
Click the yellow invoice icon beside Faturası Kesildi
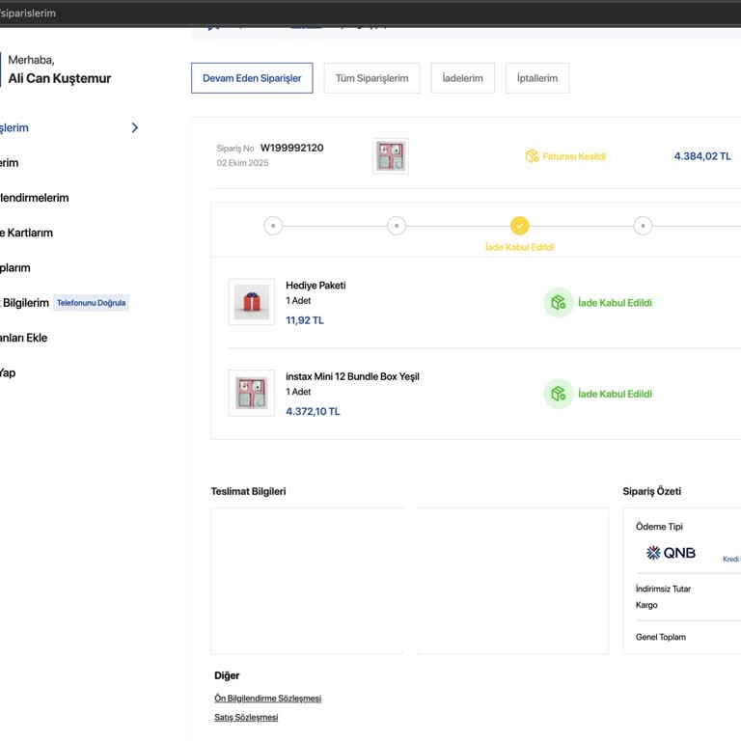532,156
